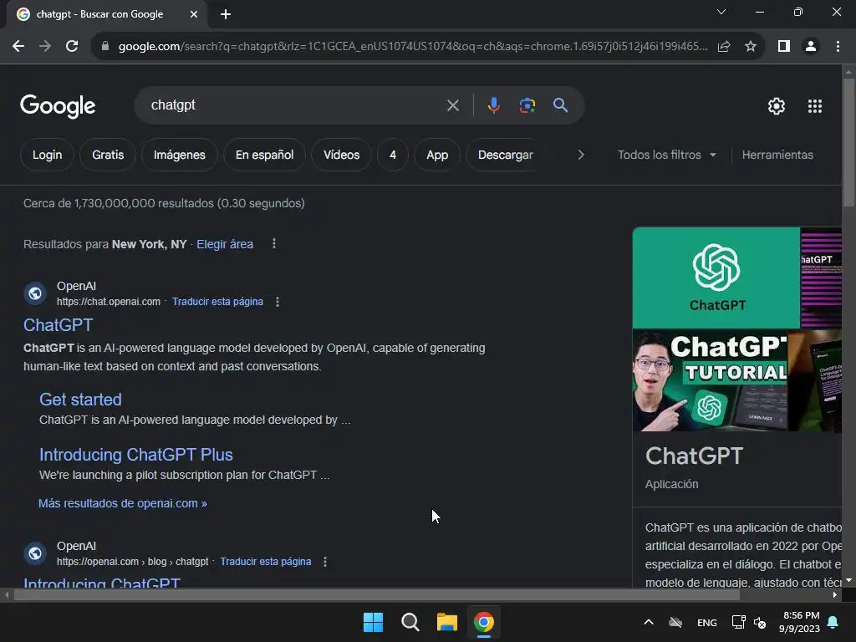Switch to the Videos filter

[x=342, y=155]
